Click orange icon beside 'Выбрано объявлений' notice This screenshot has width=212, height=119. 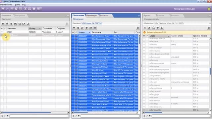pos(144,32)
